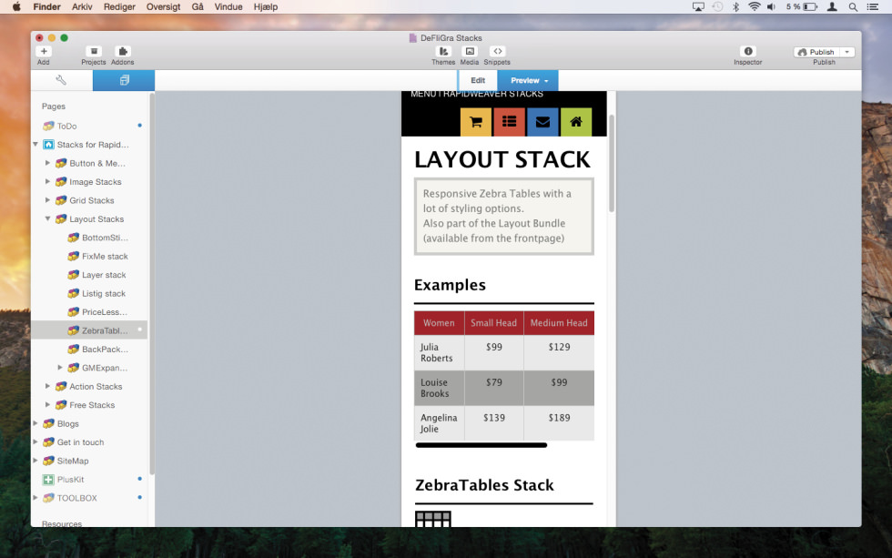Screen dimensions: 892x558
Task: Open the Inspector panel icon
Action: tap(748, 51)
